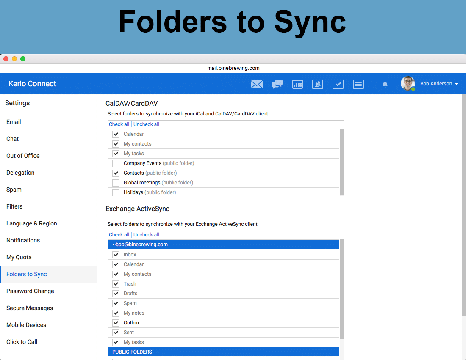This screenshot has width=466, height=360.
Task: Check Company Events public folder checkbox
Action: [116, 163]
